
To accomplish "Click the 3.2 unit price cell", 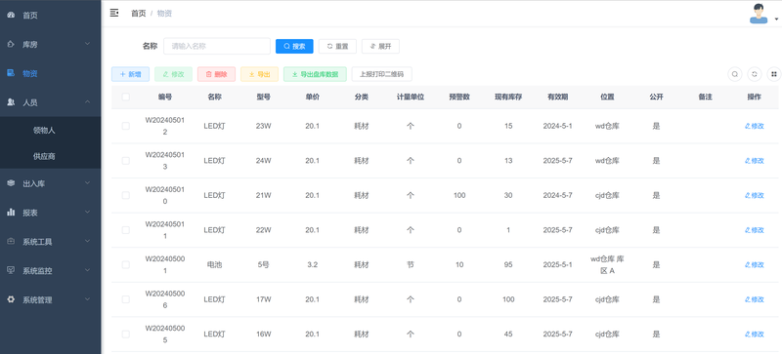I will point(312,265).
